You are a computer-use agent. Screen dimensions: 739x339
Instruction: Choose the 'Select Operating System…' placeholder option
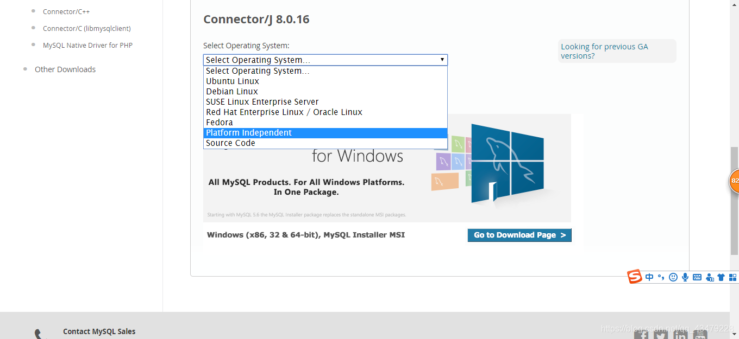click(x=325, y=71)
